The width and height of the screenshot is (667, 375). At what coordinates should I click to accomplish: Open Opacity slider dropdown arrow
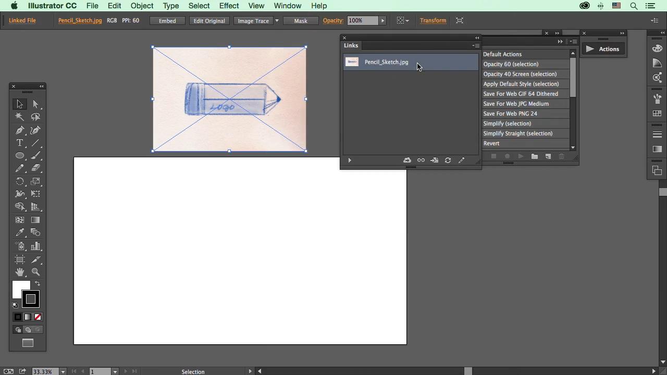[382, 21]
